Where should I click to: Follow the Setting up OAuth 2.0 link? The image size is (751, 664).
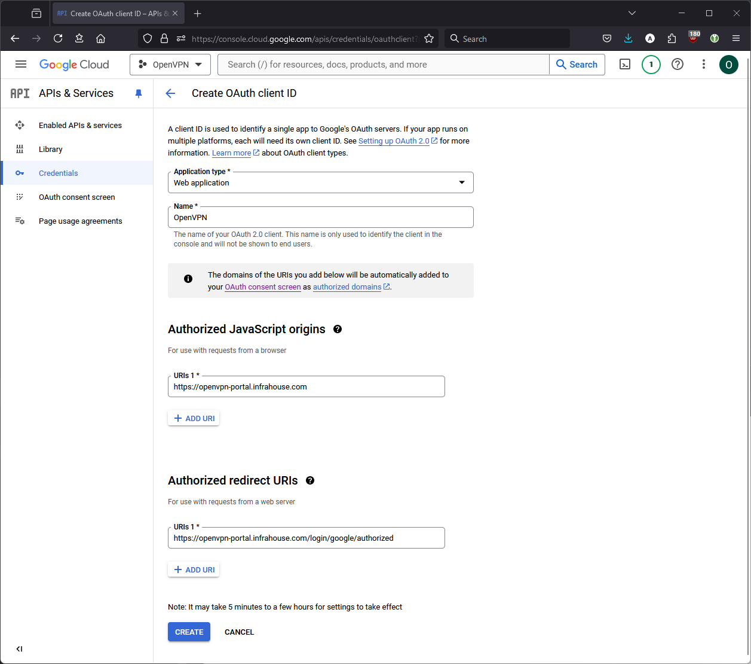[x=398, y=141]
